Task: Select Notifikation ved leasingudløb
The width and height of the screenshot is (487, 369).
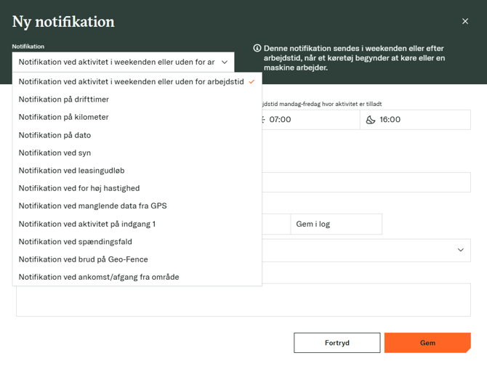Action: pyautogui.click(x=72, y=171)
